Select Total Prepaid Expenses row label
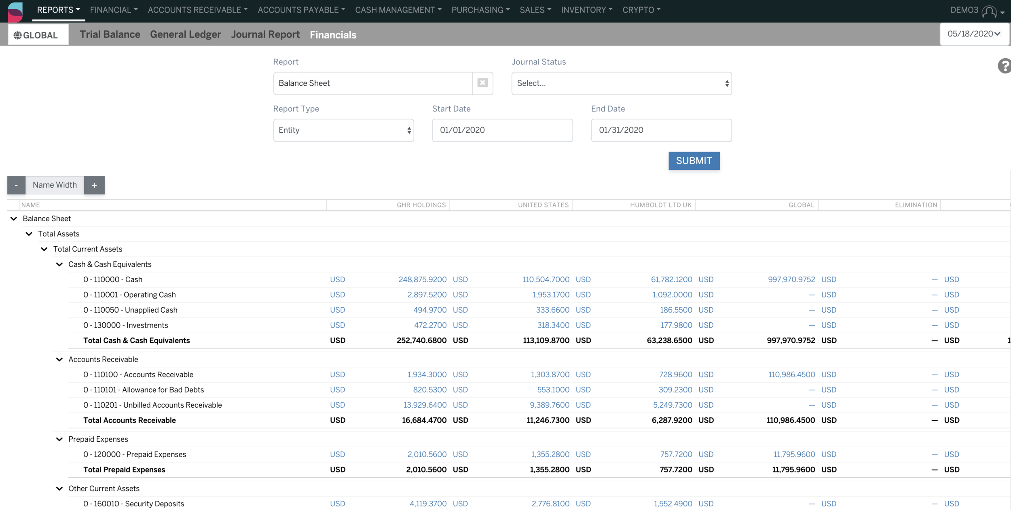 (x=124, y=470)
